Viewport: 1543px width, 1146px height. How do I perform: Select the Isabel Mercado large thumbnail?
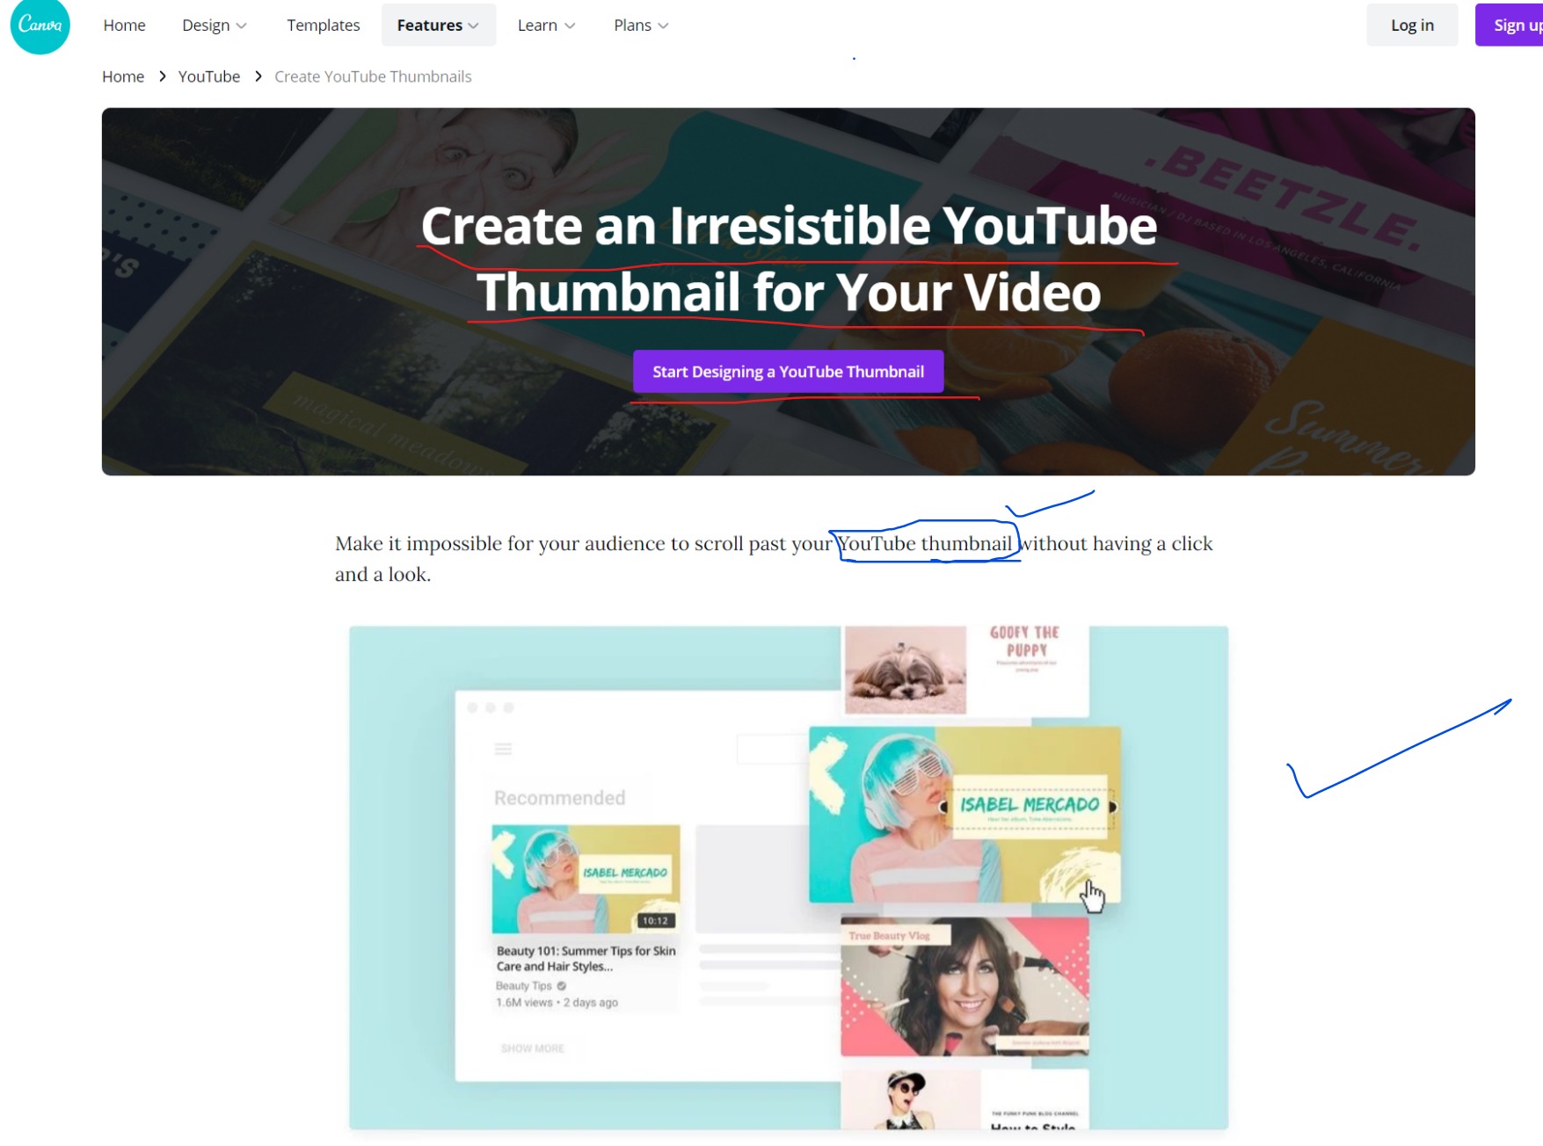(964, 815)
